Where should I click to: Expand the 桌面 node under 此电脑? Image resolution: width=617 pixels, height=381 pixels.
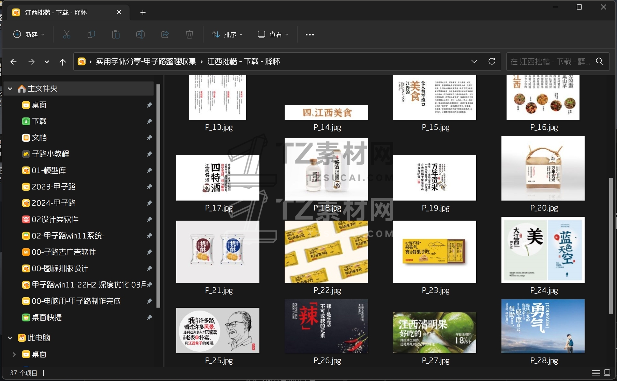coord(14,354)
